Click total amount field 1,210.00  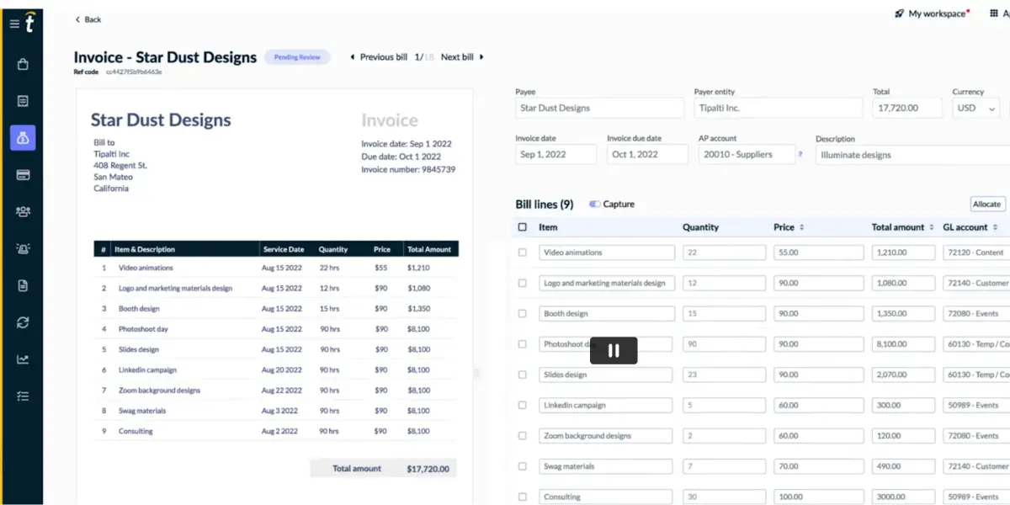coord(903,252)
